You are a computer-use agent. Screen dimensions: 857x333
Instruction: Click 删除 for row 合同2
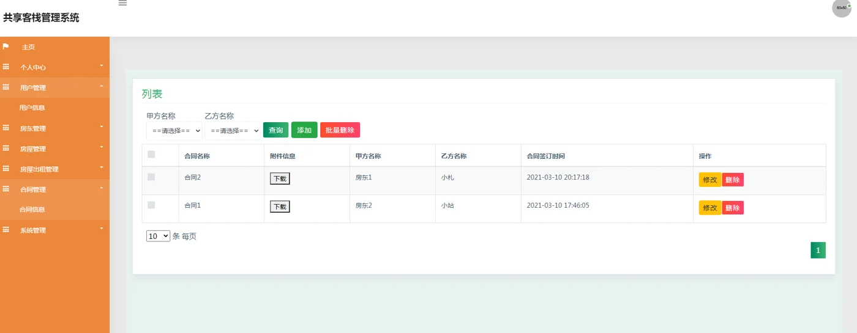click(733, 180)
